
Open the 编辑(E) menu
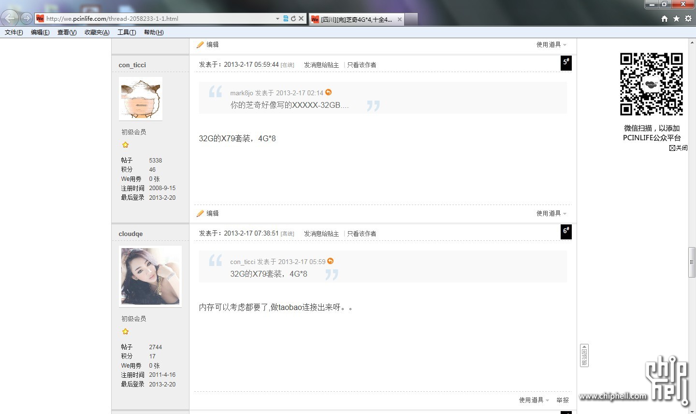(x=40, y=32)
